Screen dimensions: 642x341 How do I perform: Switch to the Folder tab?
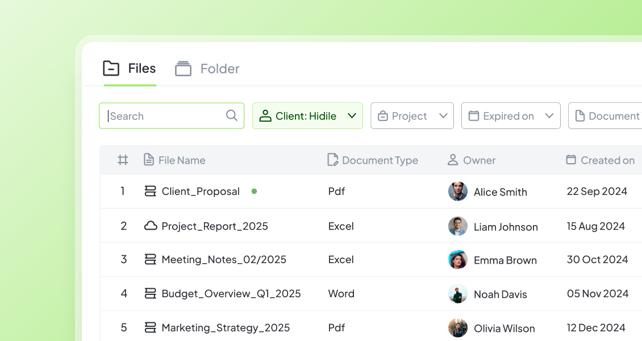pyautogui.click(x=207, y=69)
